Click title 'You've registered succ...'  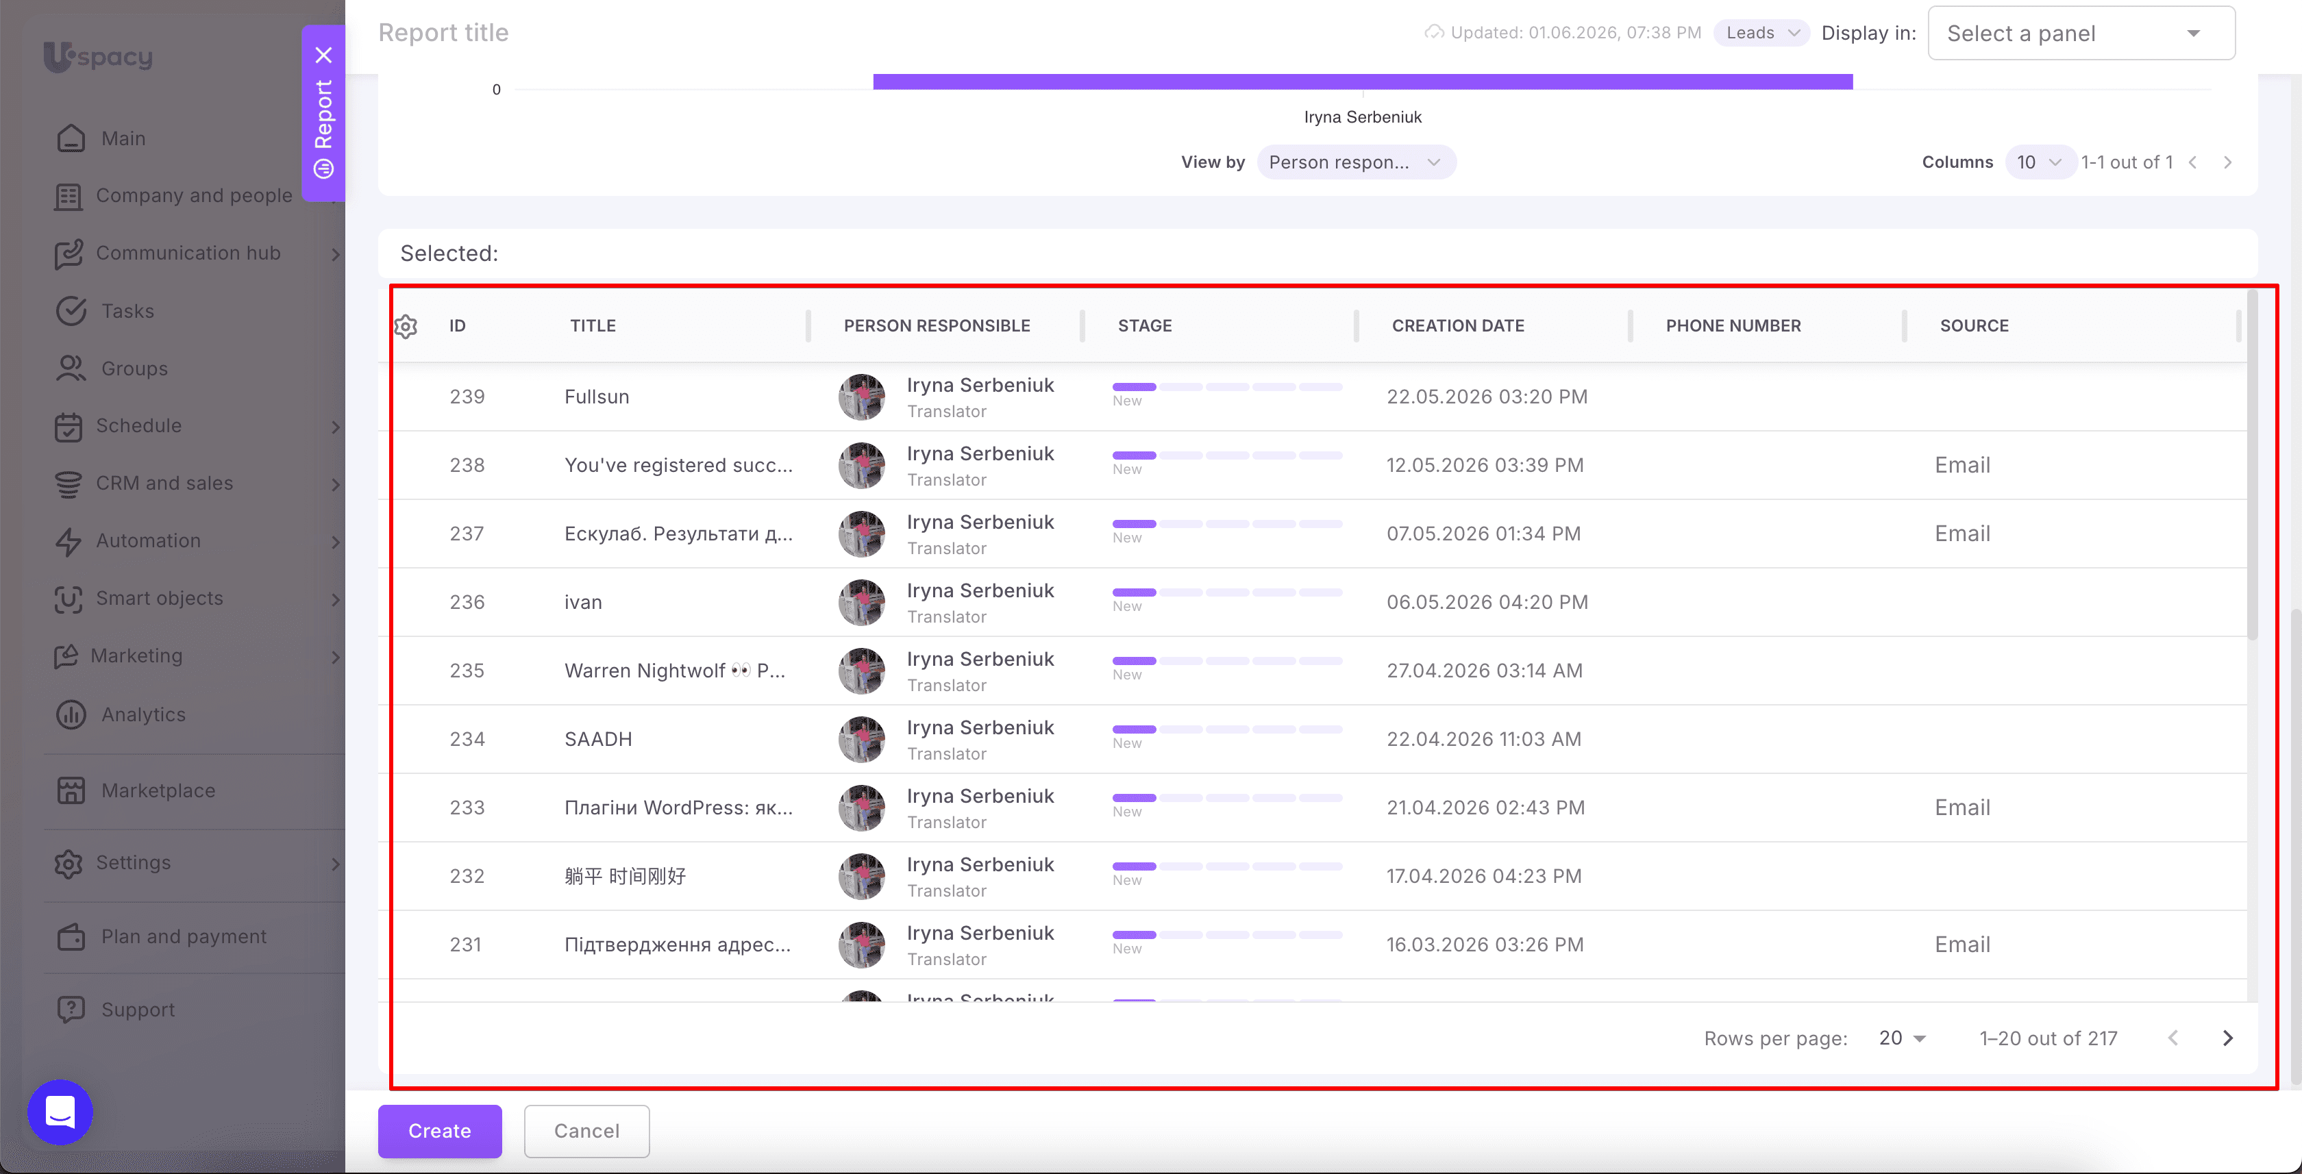pos(678,466)
